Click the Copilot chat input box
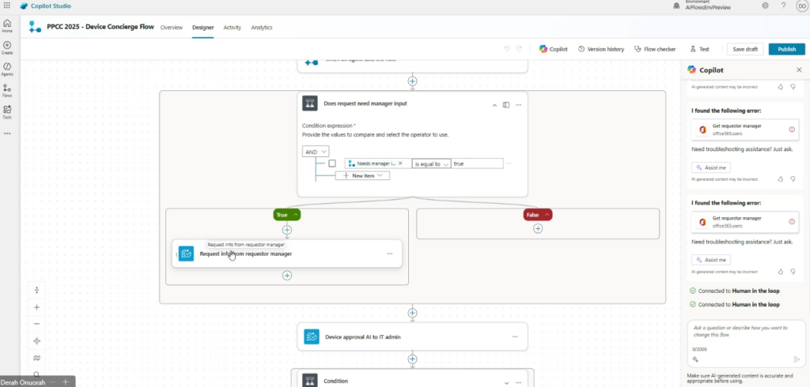 click(746, 331)
